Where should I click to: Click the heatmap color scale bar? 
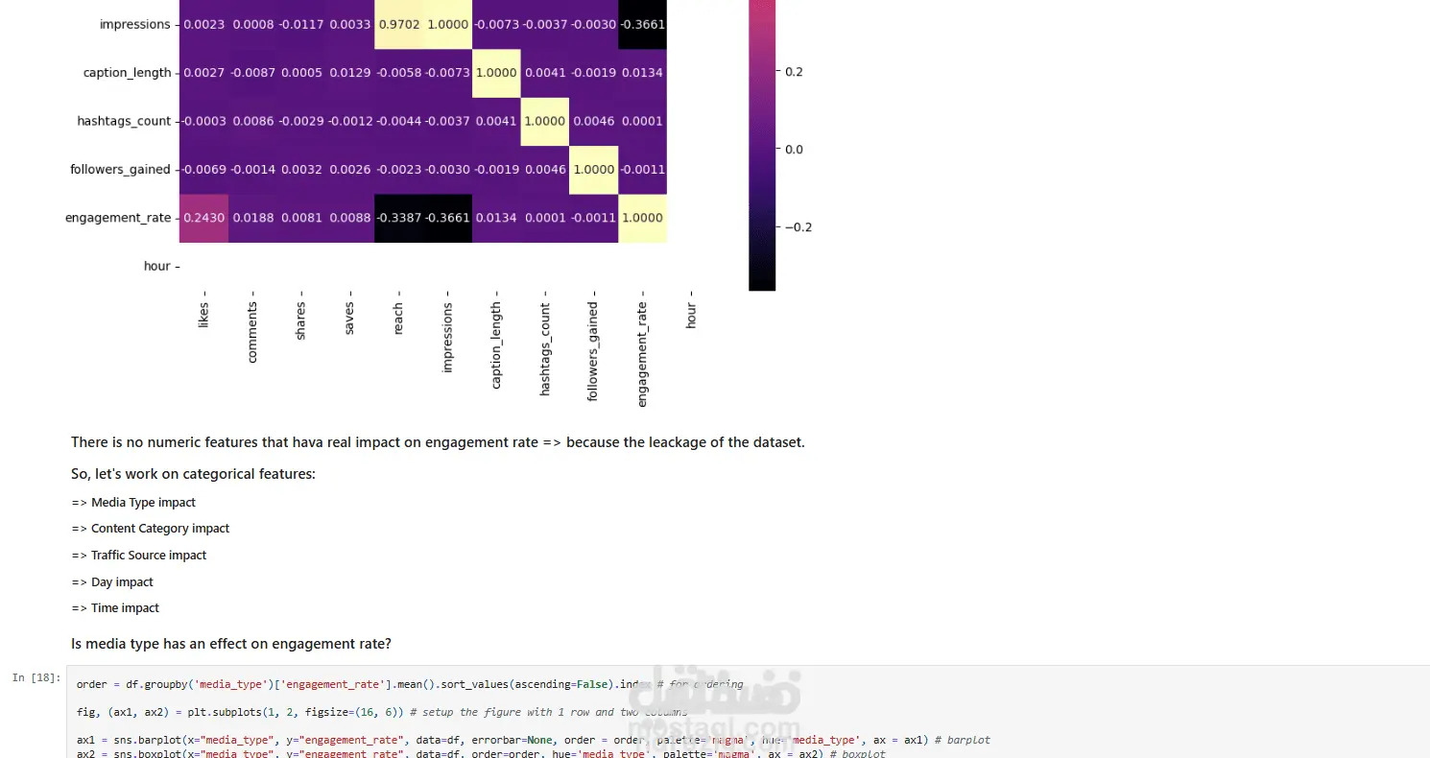762,144
